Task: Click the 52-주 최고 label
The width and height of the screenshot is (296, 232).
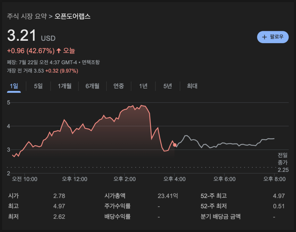Action: click(214, 196)
